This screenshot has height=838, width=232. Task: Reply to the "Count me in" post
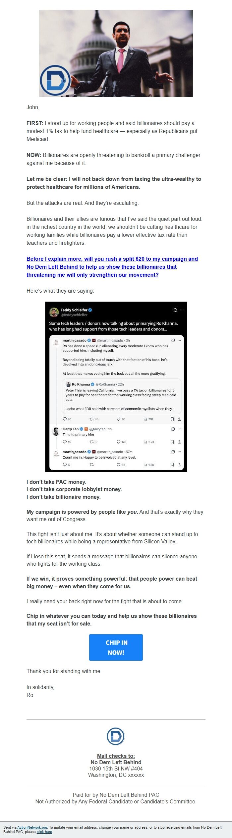[x=65, y=464]
